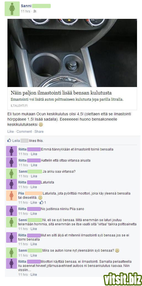This screenshot has height=286, width=142.
Task: Click Sanni's green avatar at post top
Action: [12, 9]
